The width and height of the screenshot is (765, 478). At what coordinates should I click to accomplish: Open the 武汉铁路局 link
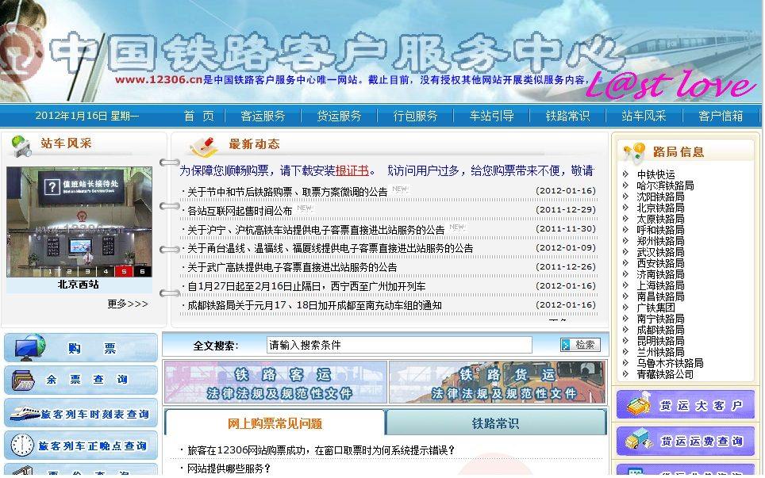(660, 252)
